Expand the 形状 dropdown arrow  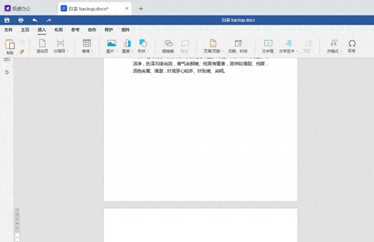tap(148, 51)
